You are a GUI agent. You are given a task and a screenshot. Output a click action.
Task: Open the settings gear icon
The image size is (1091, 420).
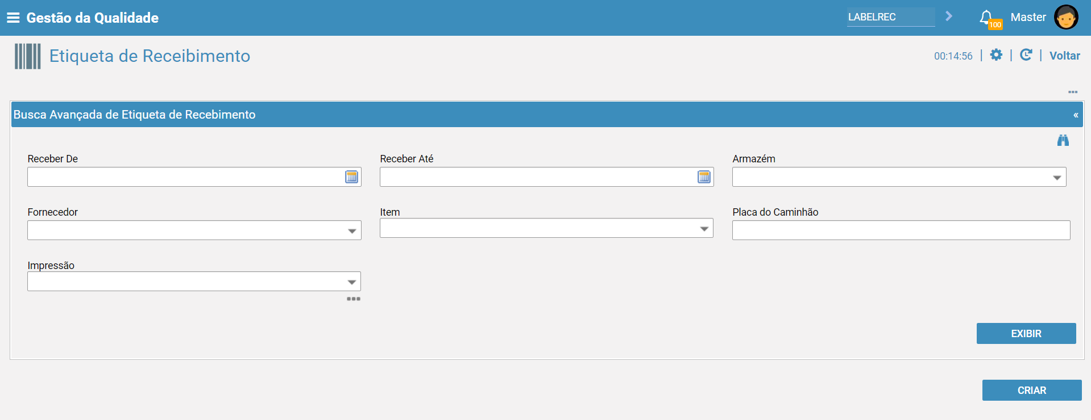(x=996, y=55)
